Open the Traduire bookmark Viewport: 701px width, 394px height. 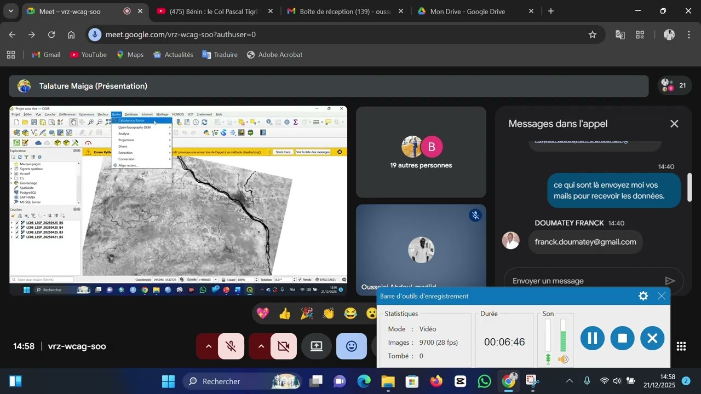pyautogui.click(x=220, y=55)
